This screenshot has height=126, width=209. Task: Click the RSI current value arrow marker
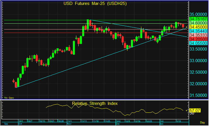coord(187,111)
